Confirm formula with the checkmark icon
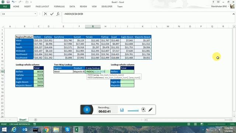 [52, 14]
